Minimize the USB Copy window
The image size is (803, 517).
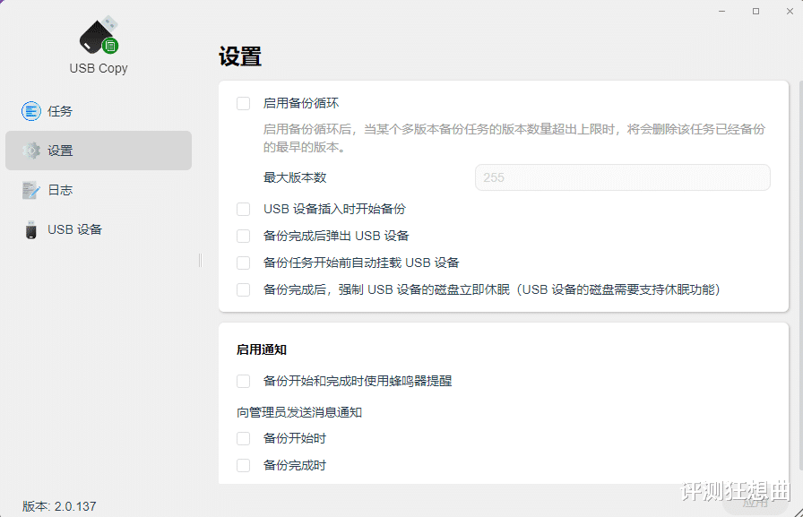721,11
